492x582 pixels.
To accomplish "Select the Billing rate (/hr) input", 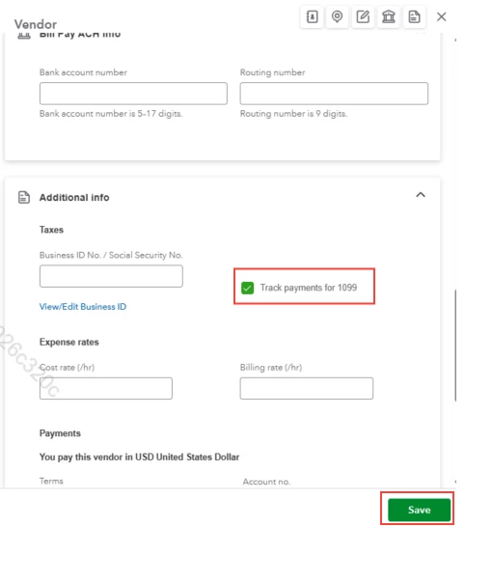I will (x=307, y=388).
